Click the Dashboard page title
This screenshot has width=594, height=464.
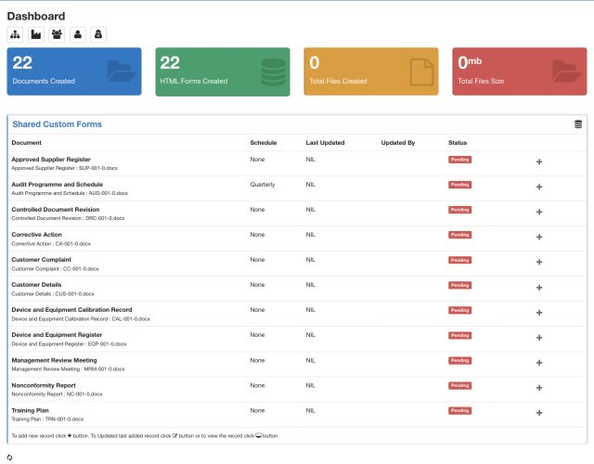pyautogui.click(x=36, y=16)
